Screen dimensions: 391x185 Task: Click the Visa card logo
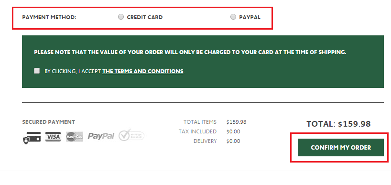pos(53,137)
